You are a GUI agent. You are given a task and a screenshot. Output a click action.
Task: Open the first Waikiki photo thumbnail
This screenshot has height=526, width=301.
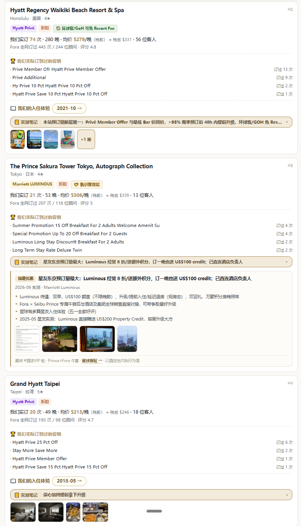(x=18, y=139)
